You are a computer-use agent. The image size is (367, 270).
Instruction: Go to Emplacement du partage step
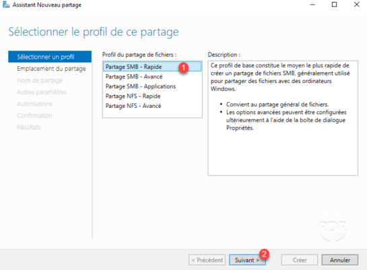(x=51, y=69)
